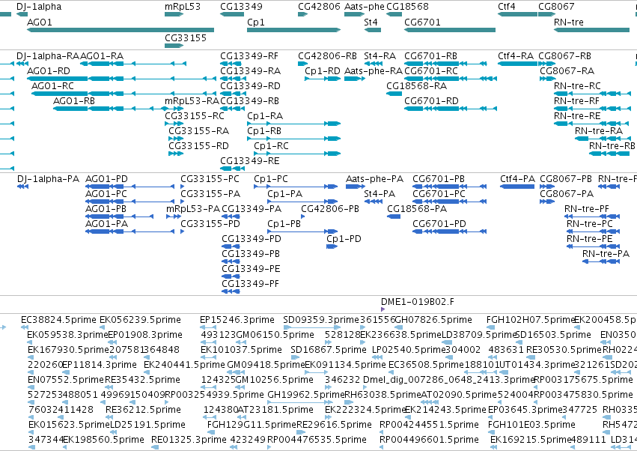Screen dimensions: 637x451
Task: Select the RN-tre-RC transcript label
Action: pyautogui.click(x=577, y=86)
